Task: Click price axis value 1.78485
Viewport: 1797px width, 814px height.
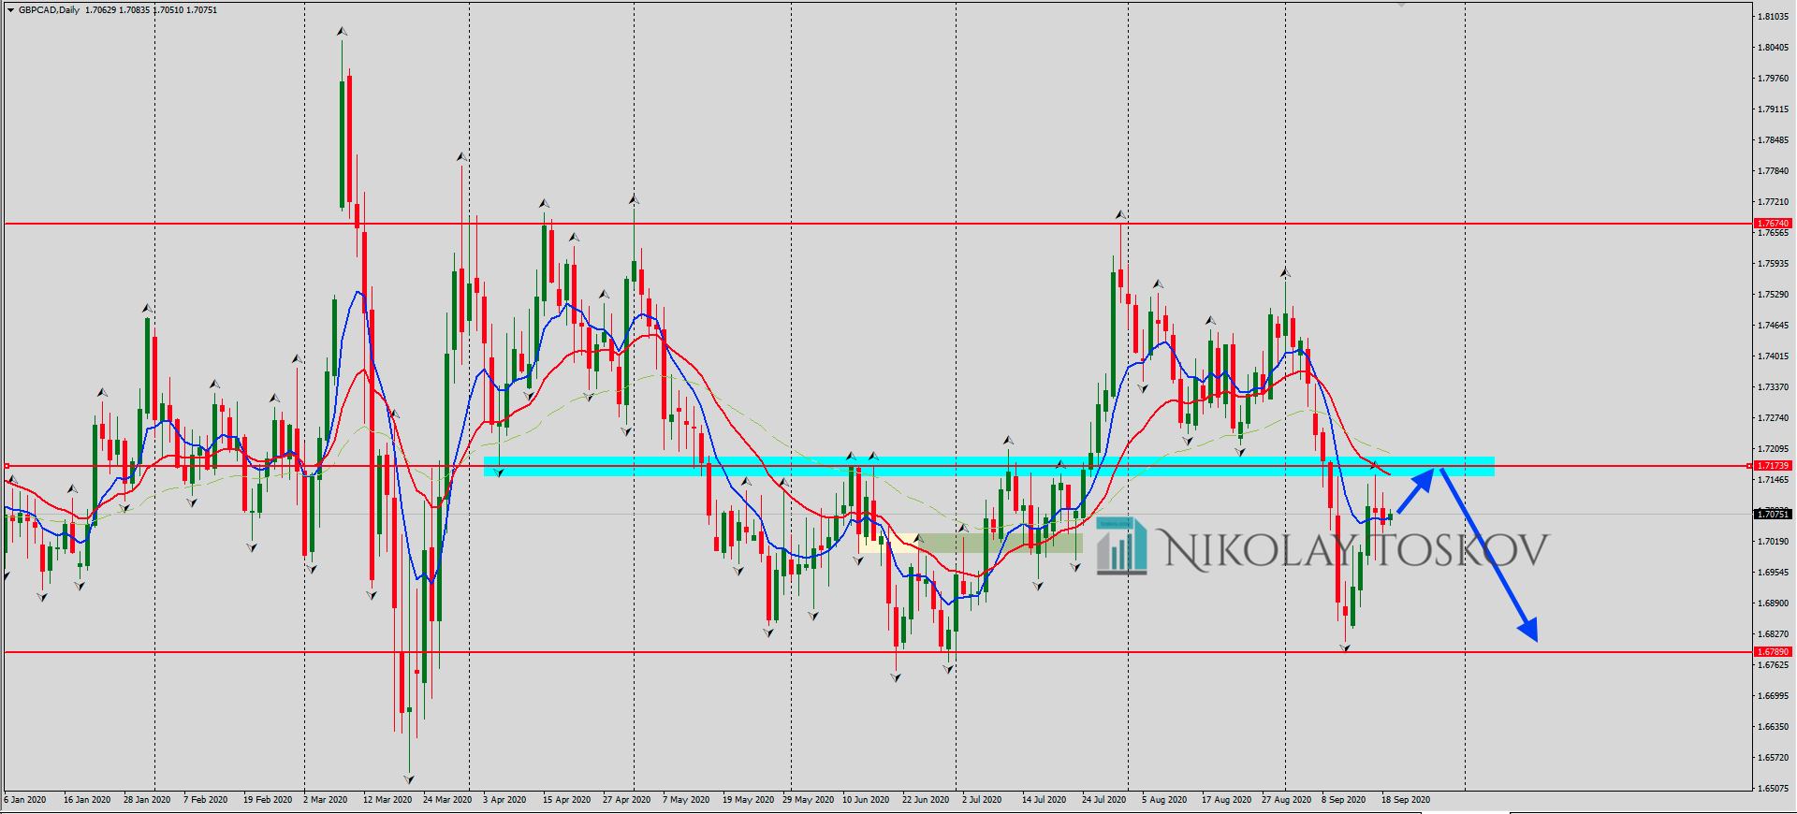Action: point(1773,140)
